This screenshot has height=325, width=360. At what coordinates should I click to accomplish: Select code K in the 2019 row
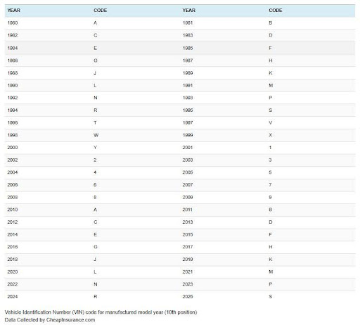click(271, 260)
